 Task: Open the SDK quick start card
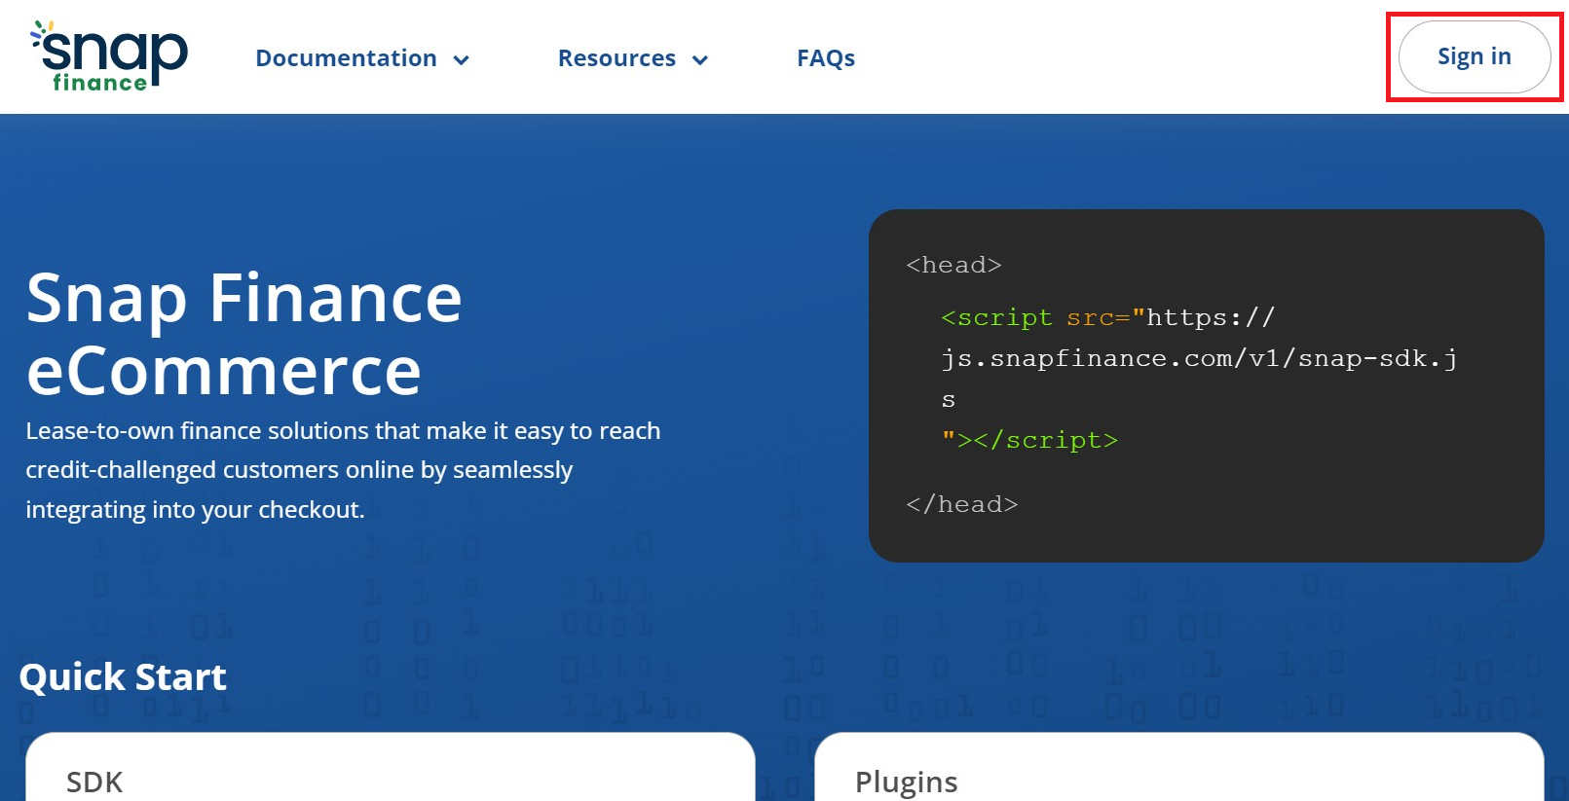(x=391, y=767)
